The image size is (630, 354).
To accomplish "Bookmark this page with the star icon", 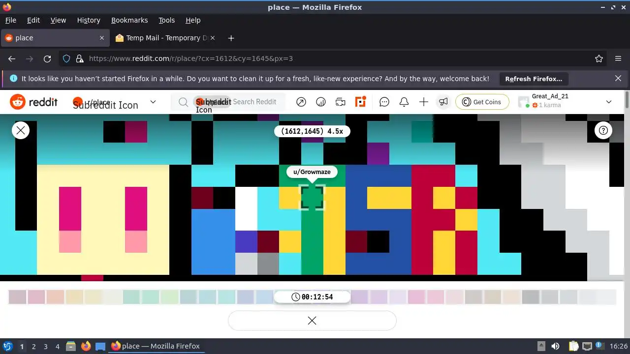I will click(599, 59).
